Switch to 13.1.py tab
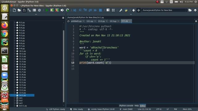The width and height of the screenshot is (198, 111). coord(90,21)
